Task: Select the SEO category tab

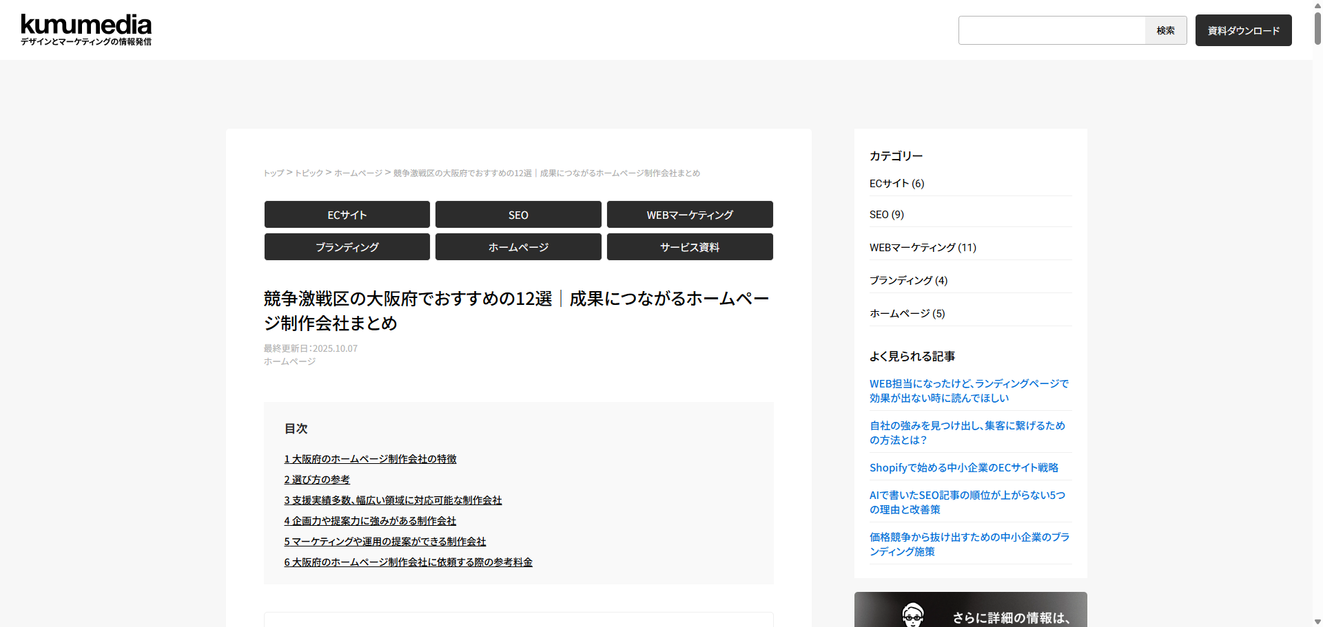Action: click(x=518, y=215)
